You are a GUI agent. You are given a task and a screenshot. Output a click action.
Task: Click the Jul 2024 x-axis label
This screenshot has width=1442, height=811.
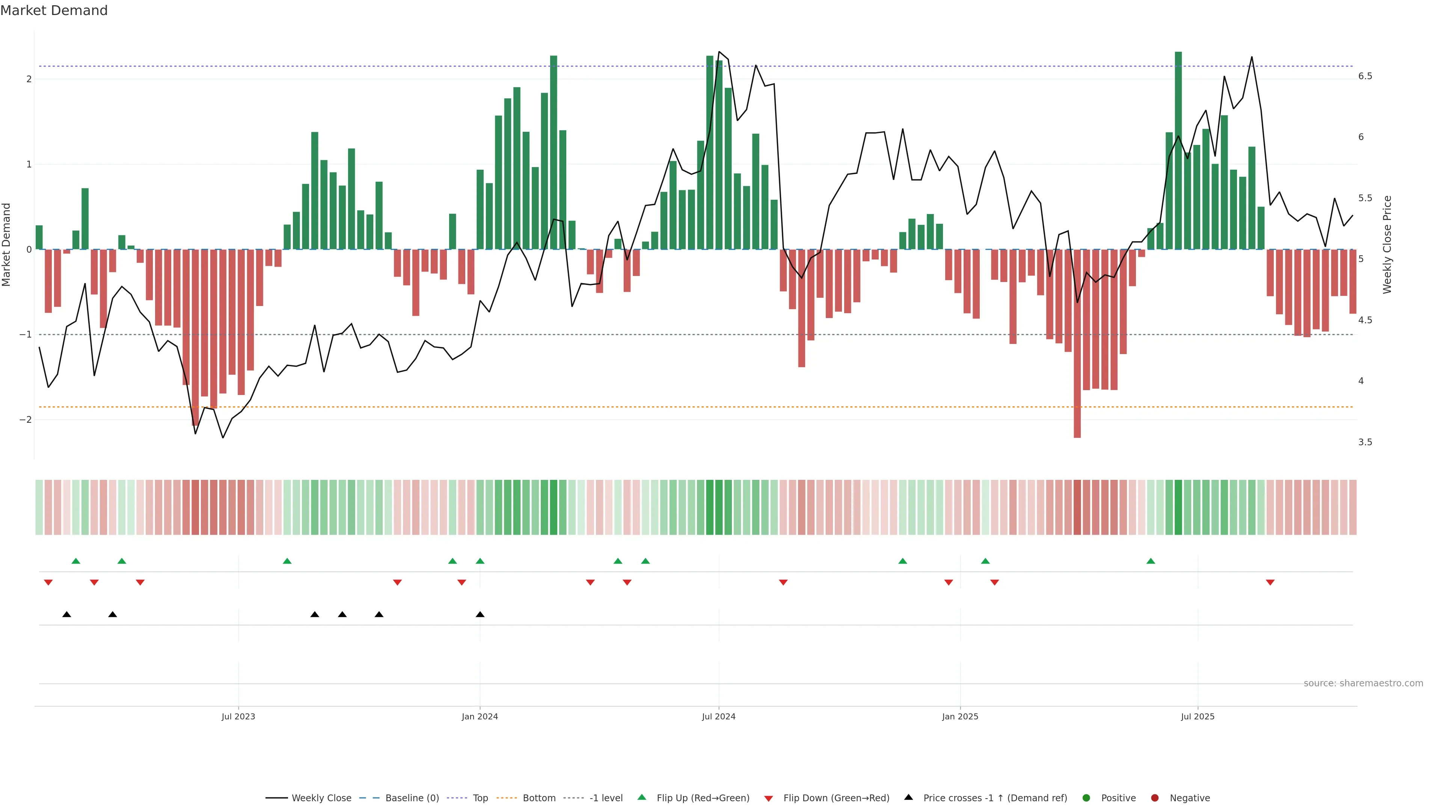point(718,716)
